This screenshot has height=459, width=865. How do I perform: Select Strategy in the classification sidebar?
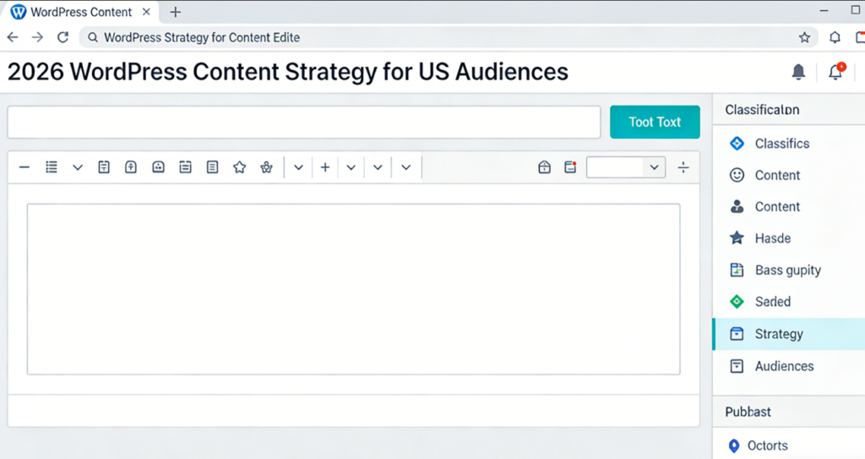pos(778,334)
